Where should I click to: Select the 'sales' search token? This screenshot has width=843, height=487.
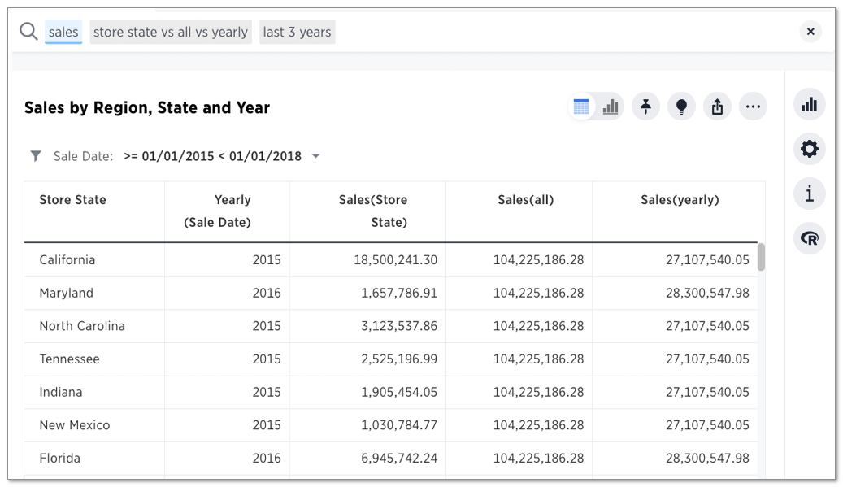(63, 32)
